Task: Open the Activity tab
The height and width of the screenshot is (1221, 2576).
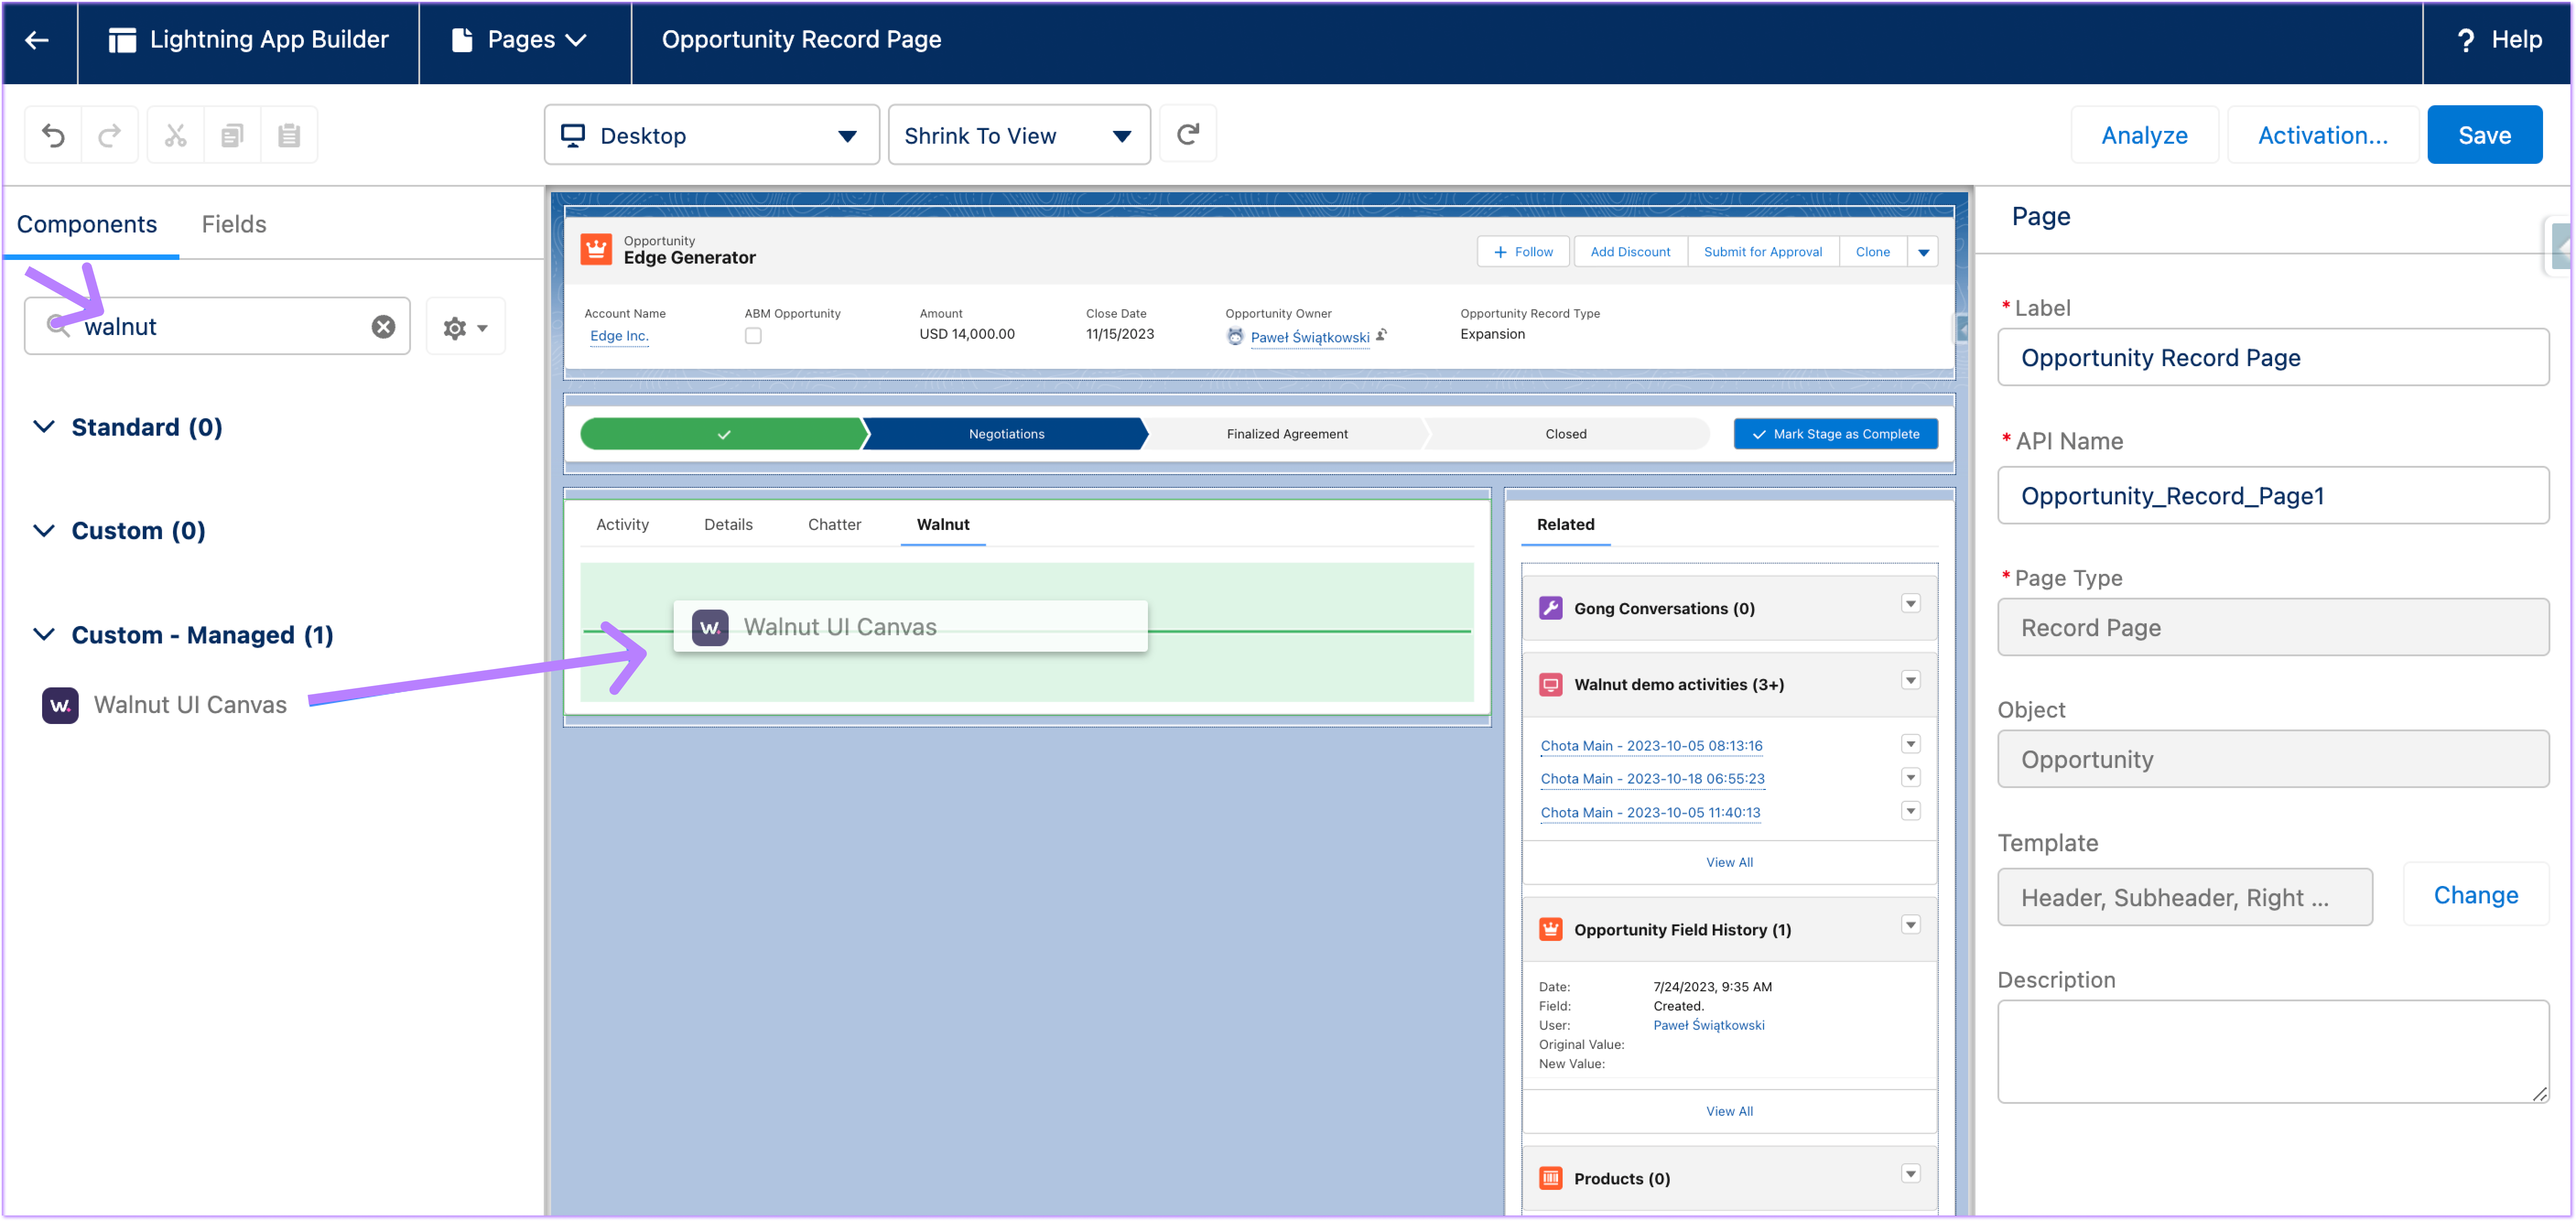Action: point(622,525)
